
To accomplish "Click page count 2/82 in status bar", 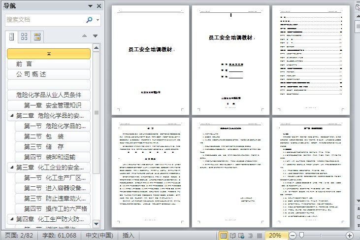I will [19, 236].
